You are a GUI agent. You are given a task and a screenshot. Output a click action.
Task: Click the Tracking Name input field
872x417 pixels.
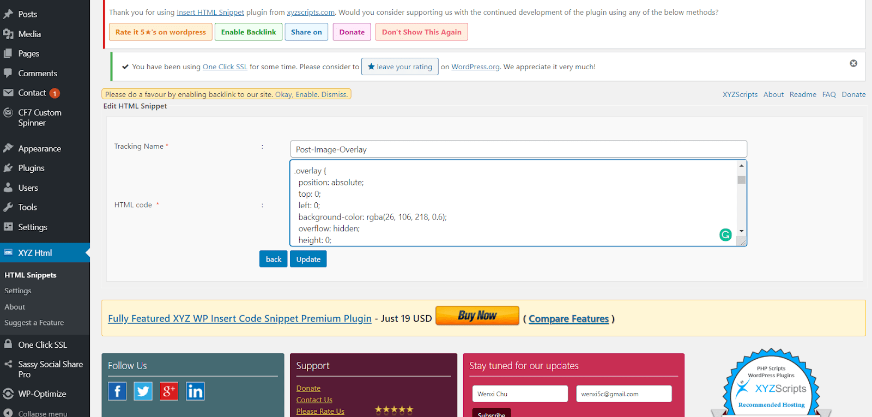[x=518, y=149]
